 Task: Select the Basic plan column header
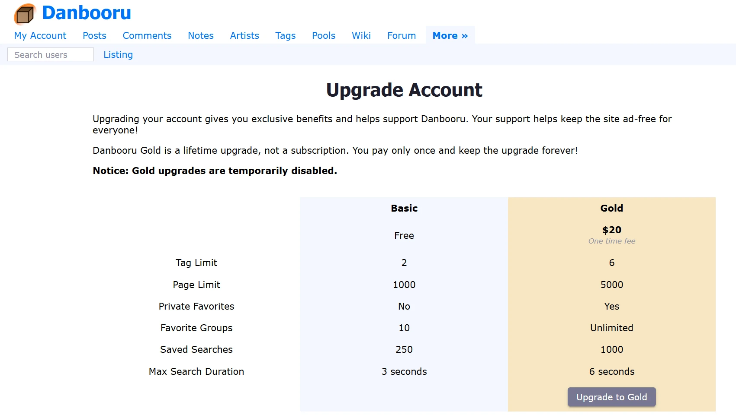[x=404, y=208]
